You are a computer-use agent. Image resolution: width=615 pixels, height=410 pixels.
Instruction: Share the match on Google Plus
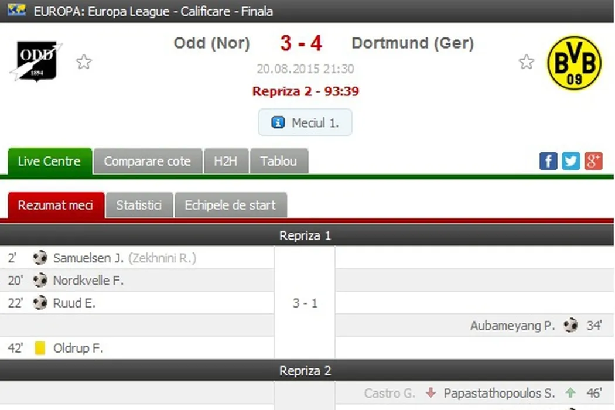593,161
